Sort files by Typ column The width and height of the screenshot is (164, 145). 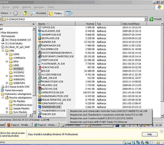click(109, 24)
